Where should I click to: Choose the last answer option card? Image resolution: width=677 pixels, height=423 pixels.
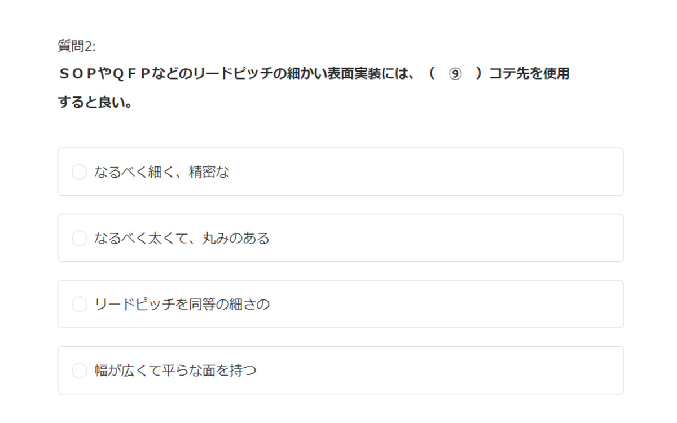pyautogui.click(x=340, y=371)
